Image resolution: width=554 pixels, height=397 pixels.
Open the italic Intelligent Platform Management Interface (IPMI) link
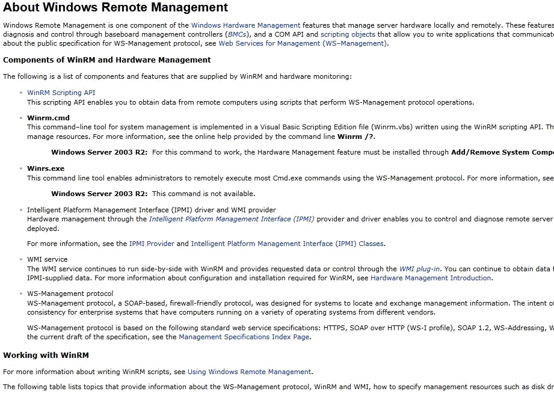pos(232,219)
